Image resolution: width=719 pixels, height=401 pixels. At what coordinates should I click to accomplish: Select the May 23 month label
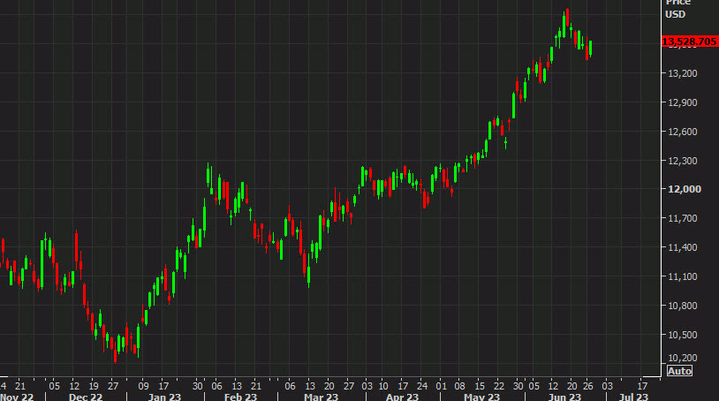pyautogui.click(x=481, y=397)
